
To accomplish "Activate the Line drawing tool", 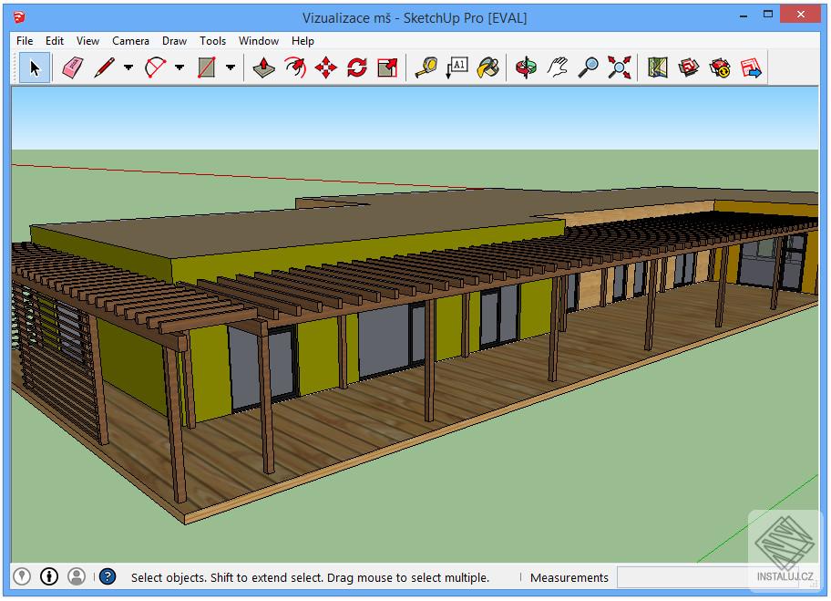I will point(103,67).
